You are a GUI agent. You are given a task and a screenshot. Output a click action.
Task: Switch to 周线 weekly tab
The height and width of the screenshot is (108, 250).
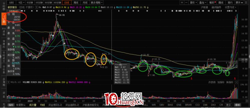tap(76, 2)
